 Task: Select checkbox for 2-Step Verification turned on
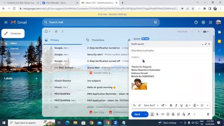point(46,48)
